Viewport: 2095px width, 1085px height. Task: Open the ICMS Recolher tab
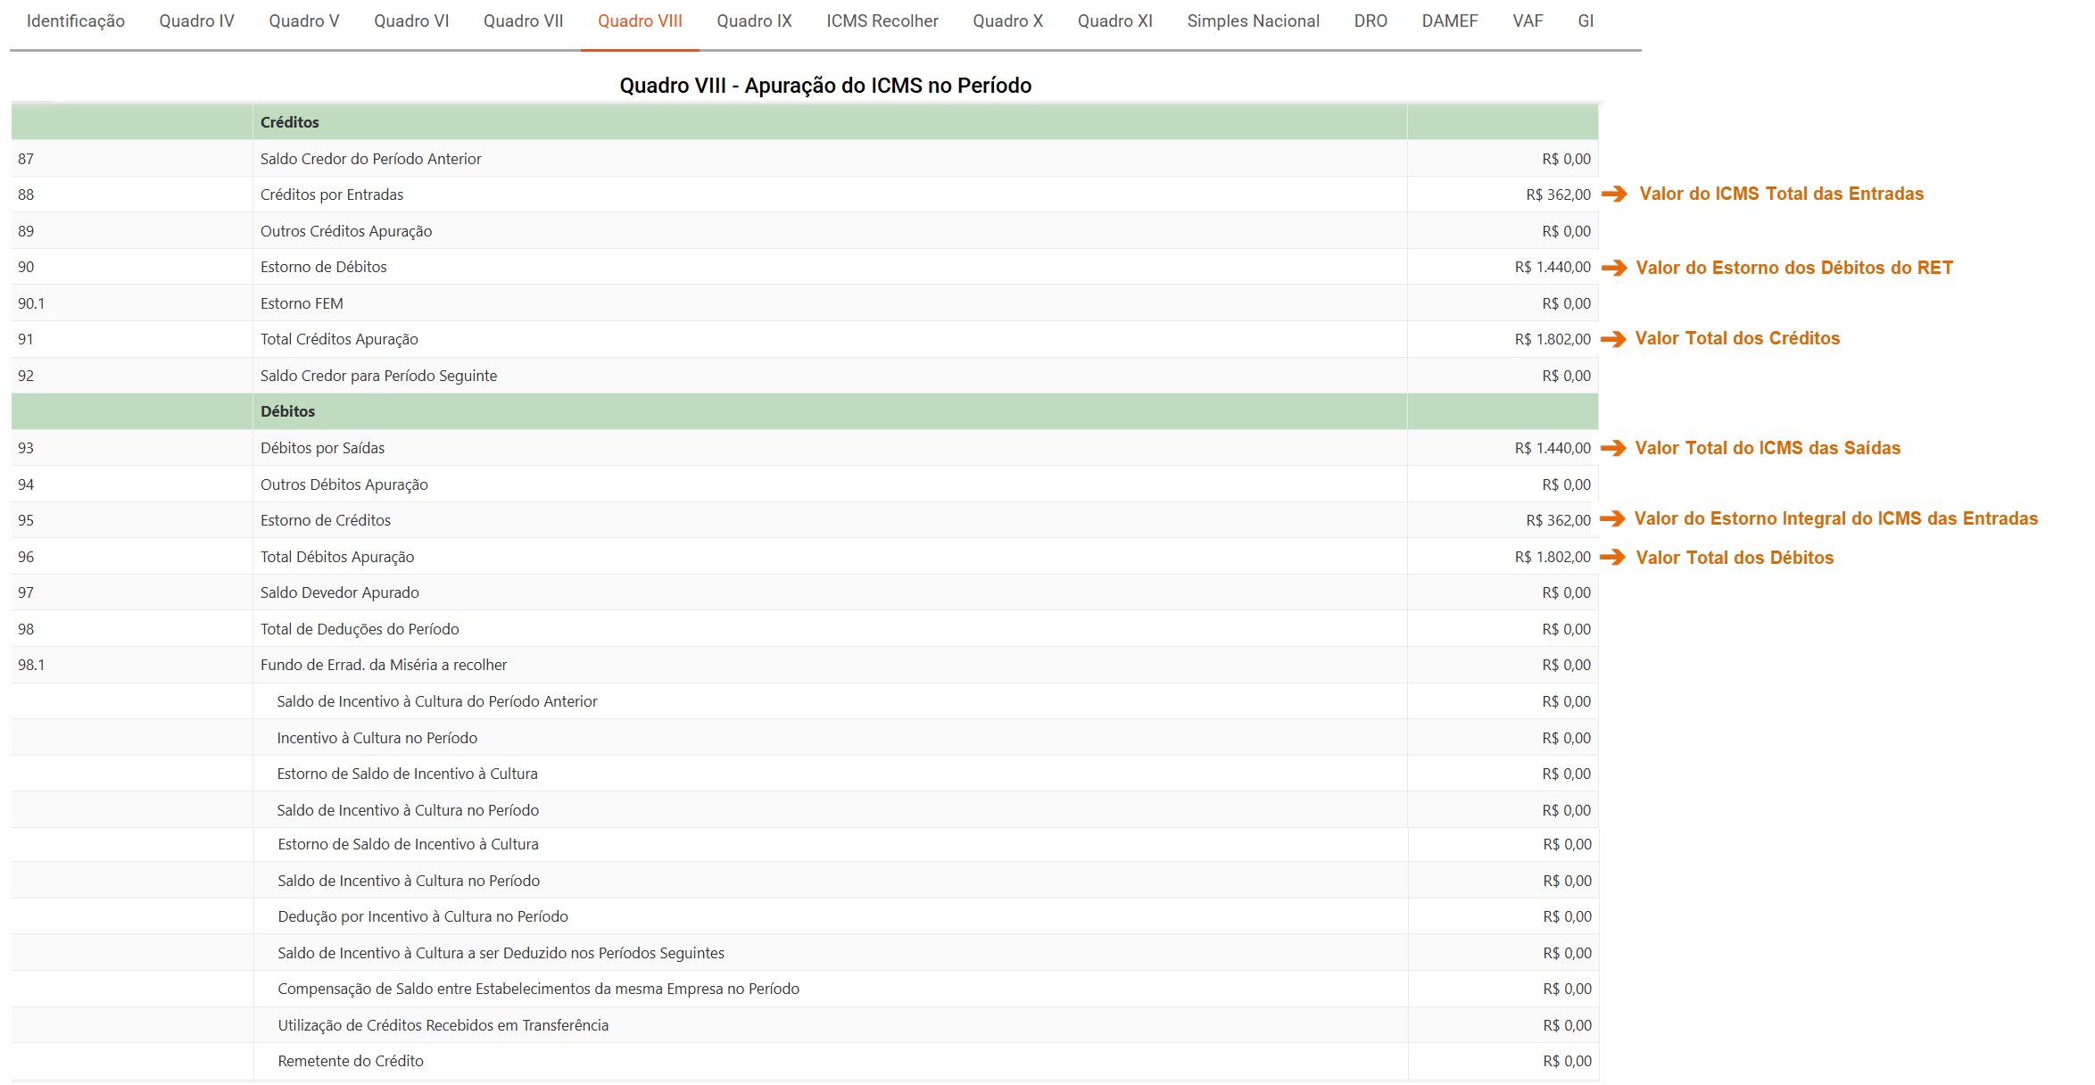tap(882, 21)
